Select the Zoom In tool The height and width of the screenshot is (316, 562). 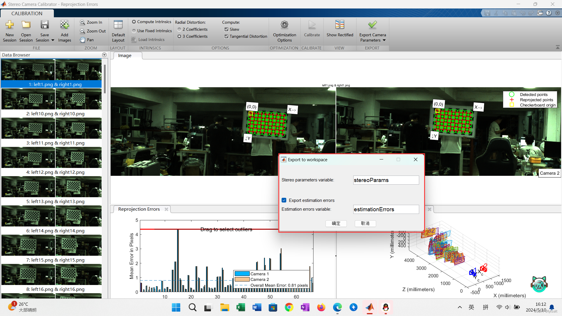[91, 22]
